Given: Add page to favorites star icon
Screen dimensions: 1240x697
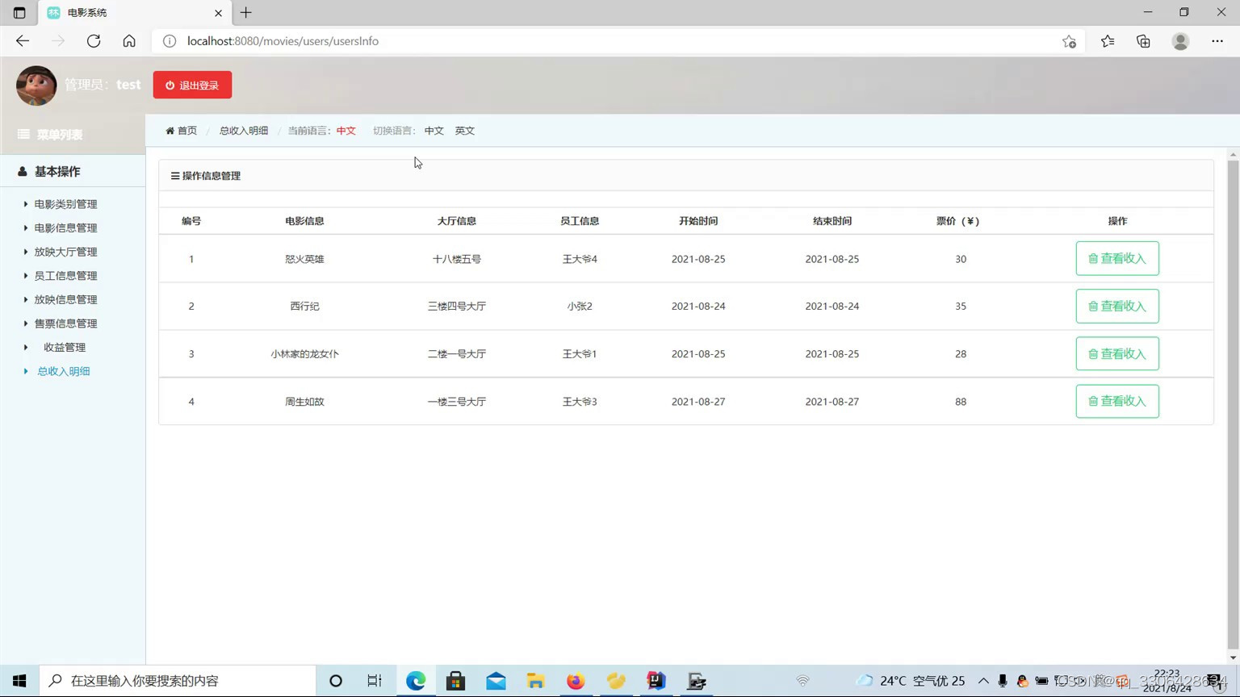Looking at the screenshot, I should (1069, 41).
